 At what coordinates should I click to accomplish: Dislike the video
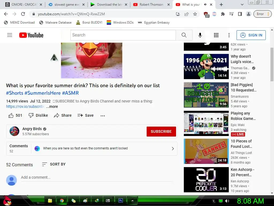point(38,115)
